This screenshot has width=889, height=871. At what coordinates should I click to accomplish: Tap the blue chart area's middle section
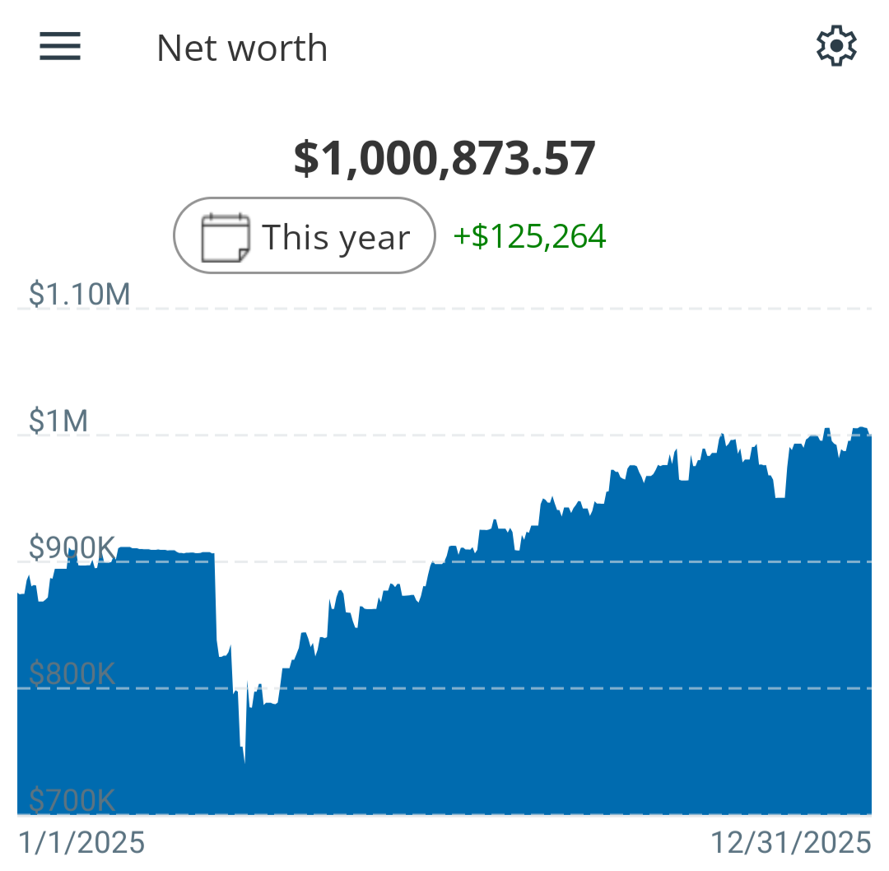tap(444, 683)
